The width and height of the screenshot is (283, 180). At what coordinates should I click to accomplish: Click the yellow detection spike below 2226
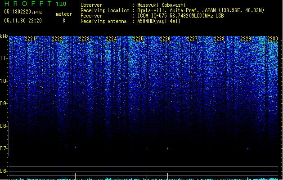point(168,176)
